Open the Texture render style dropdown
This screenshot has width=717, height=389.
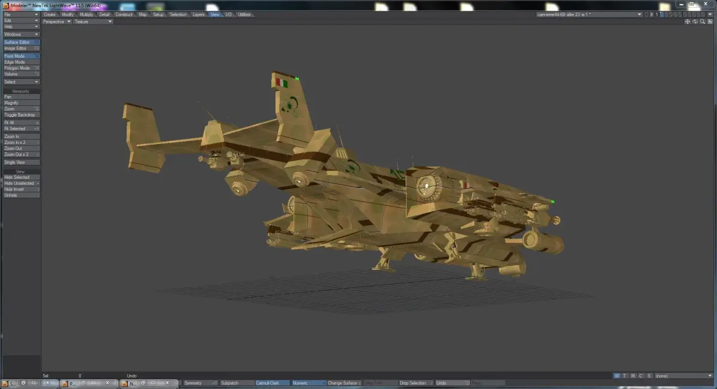coord(93,22)
